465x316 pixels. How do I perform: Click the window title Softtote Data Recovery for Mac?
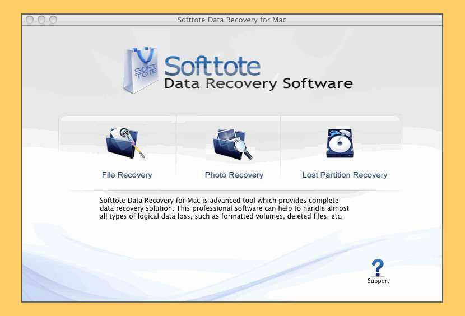[232, 20]
